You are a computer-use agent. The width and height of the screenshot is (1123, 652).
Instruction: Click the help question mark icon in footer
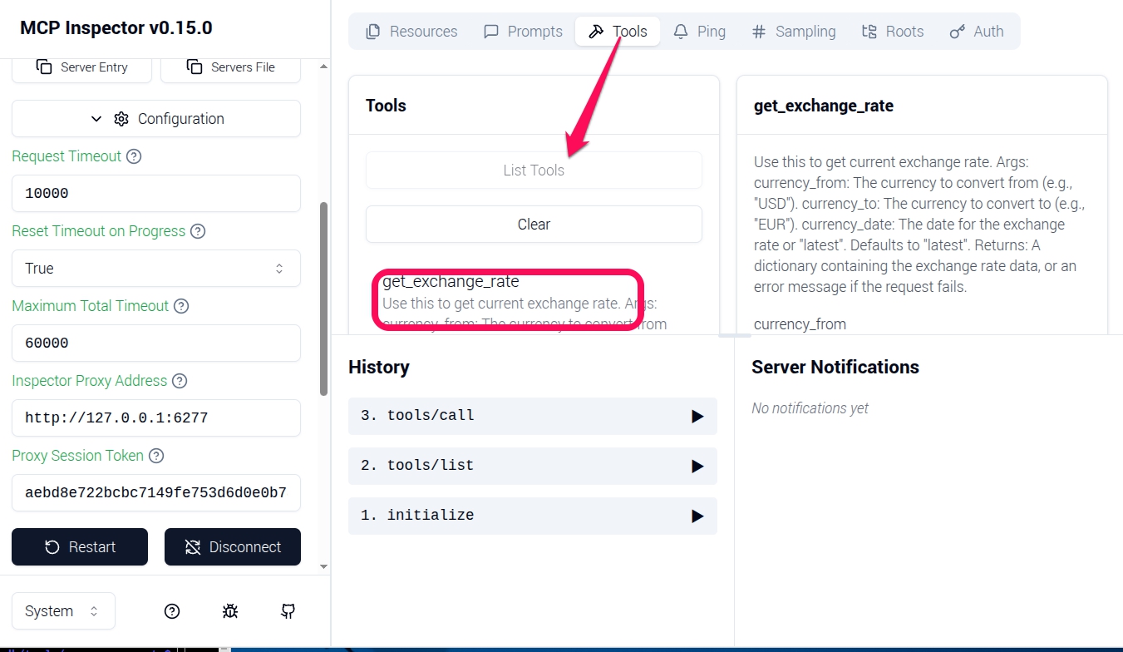pyautogui.click(x=172, y=611)
